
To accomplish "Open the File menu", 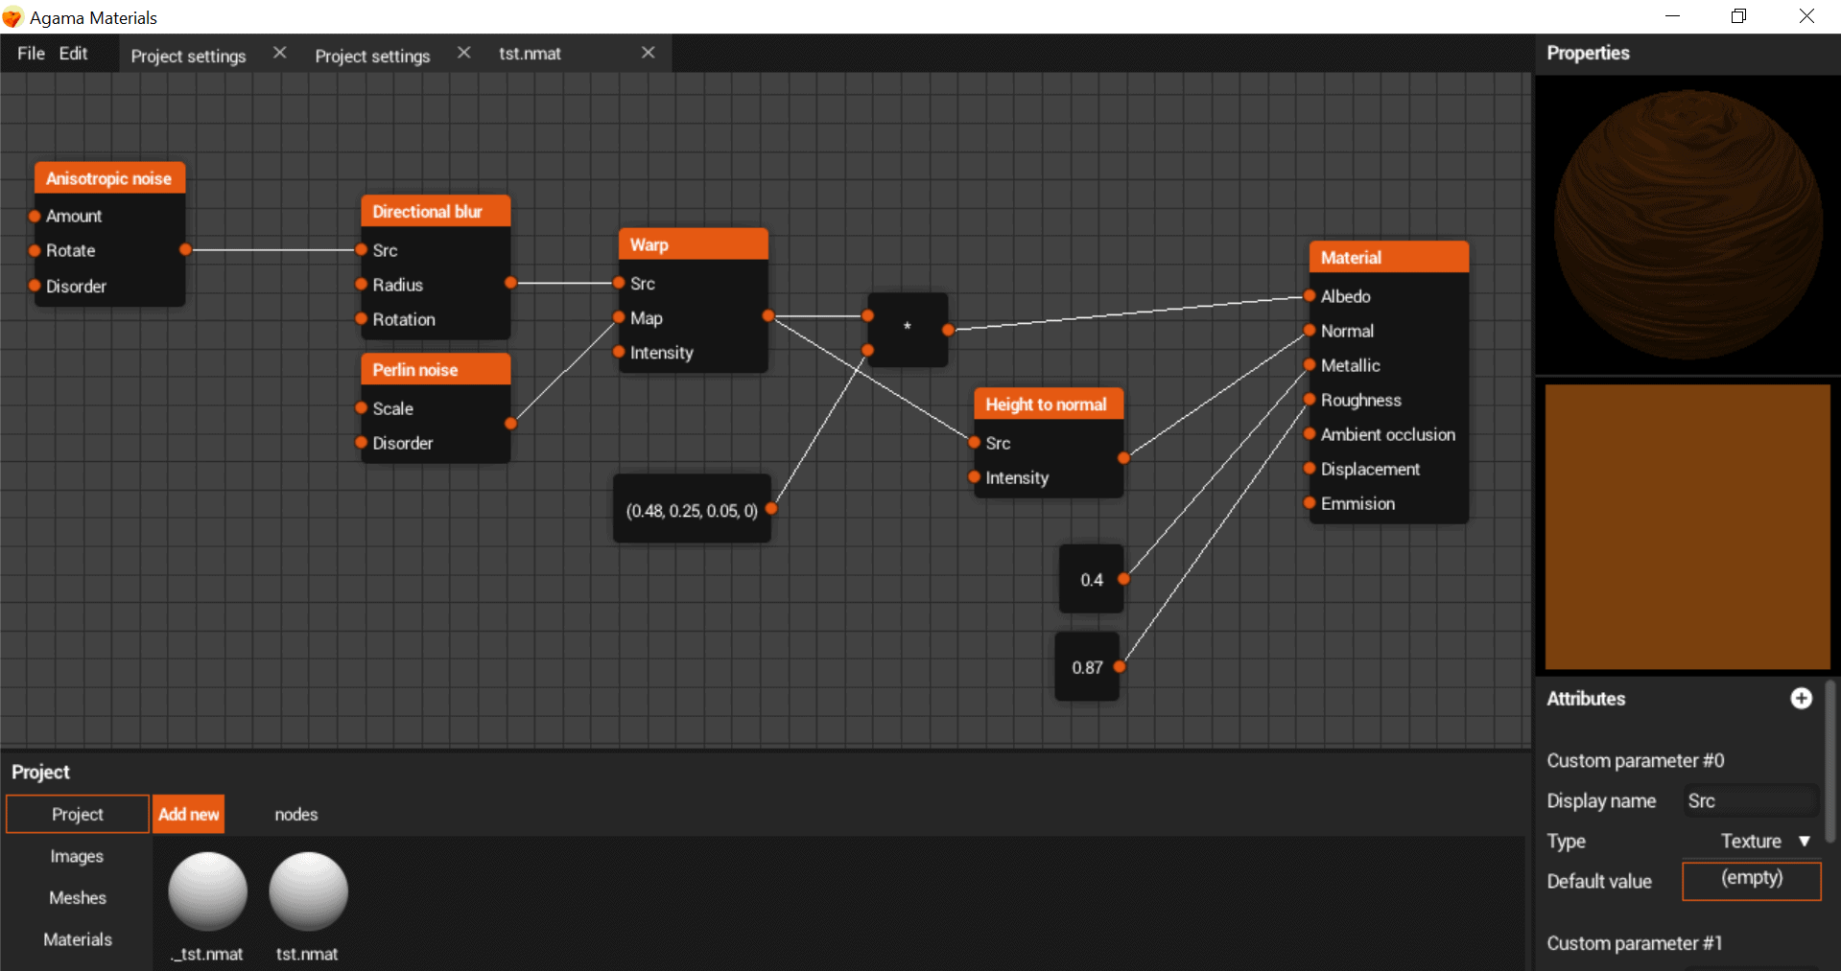I will tap(31, 54).
